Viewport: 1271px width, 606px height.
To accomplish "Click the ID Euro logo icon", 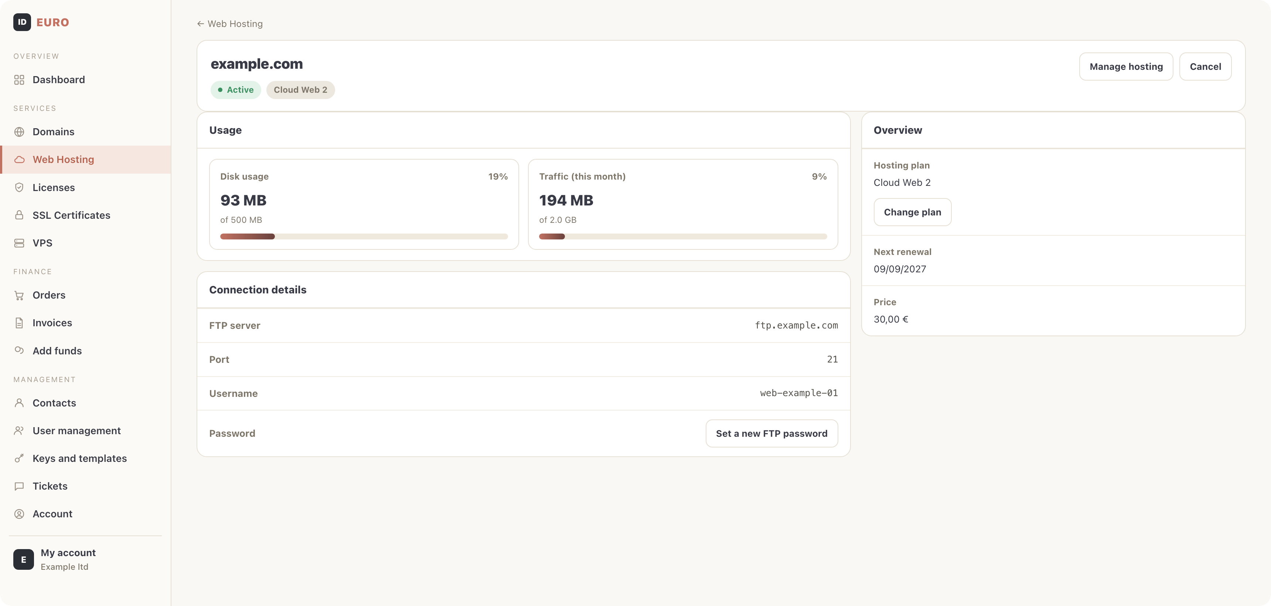I will click(22, 22).
